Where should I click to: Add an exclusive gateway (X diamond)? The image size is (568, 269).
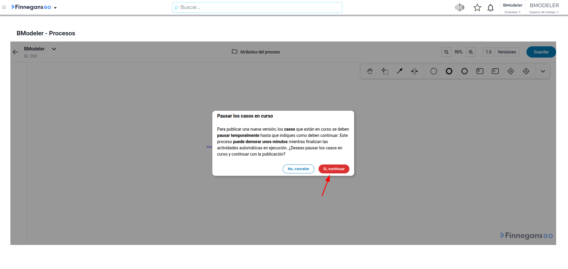pos(511,71)
